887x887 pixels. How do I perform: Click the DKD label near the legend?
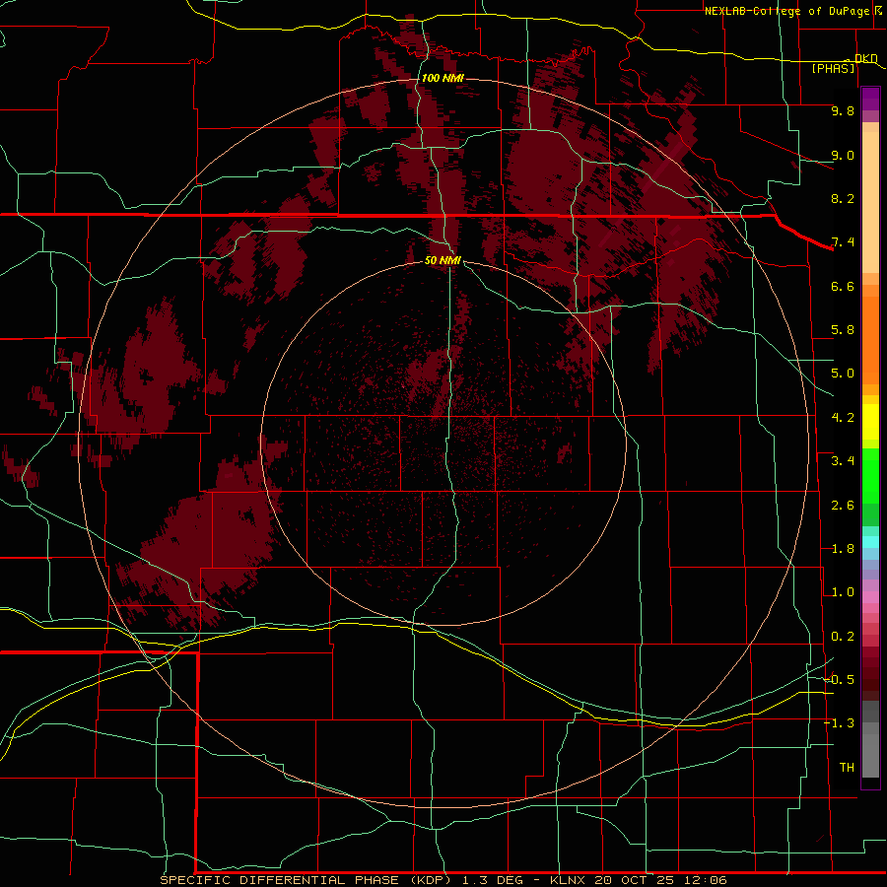point(866,58)
